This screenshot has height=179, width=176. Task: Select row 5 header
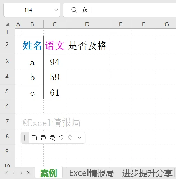coord(7,92)
